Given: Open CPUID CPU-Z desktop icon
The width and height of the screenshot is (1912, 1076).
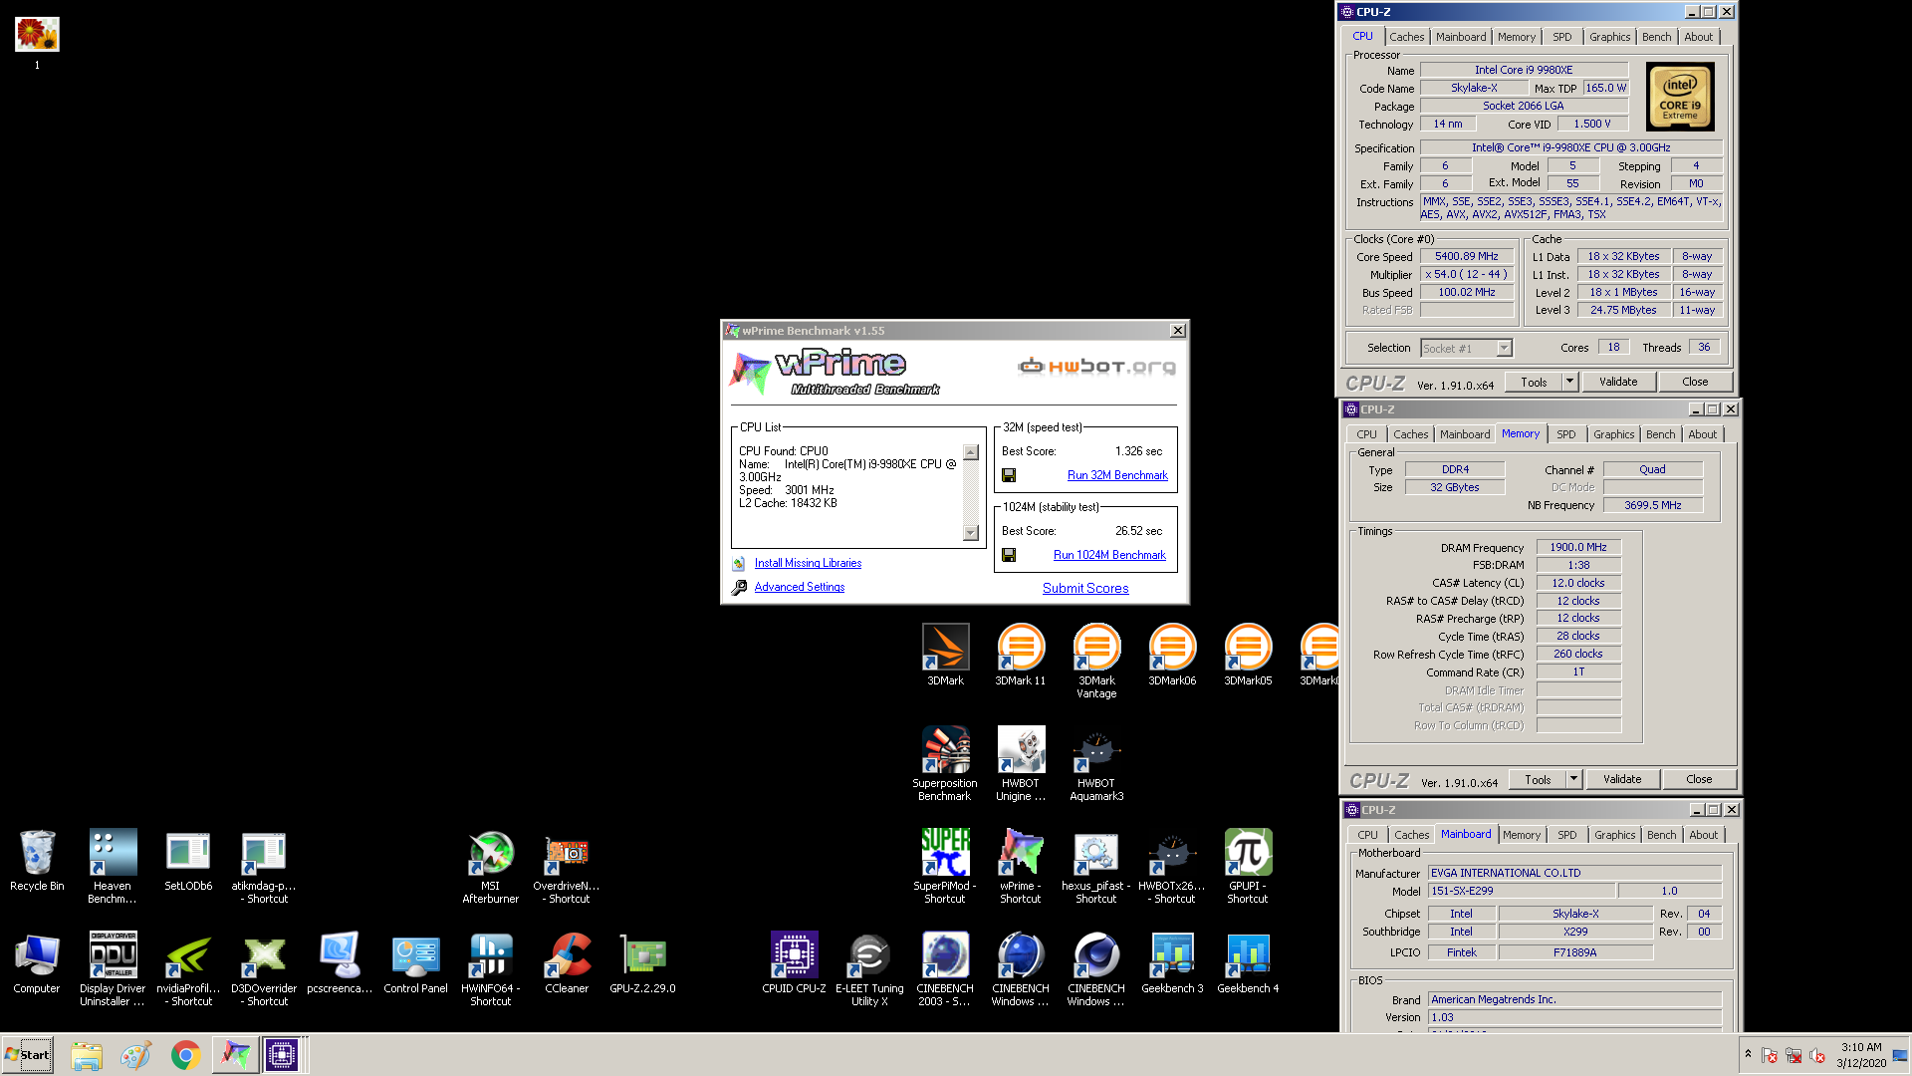Looking at the screenshot, I should [794, 962].
